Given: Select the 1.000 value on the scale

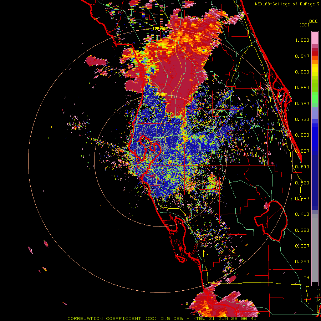Looking at the screenshot, I should point(302,40).
